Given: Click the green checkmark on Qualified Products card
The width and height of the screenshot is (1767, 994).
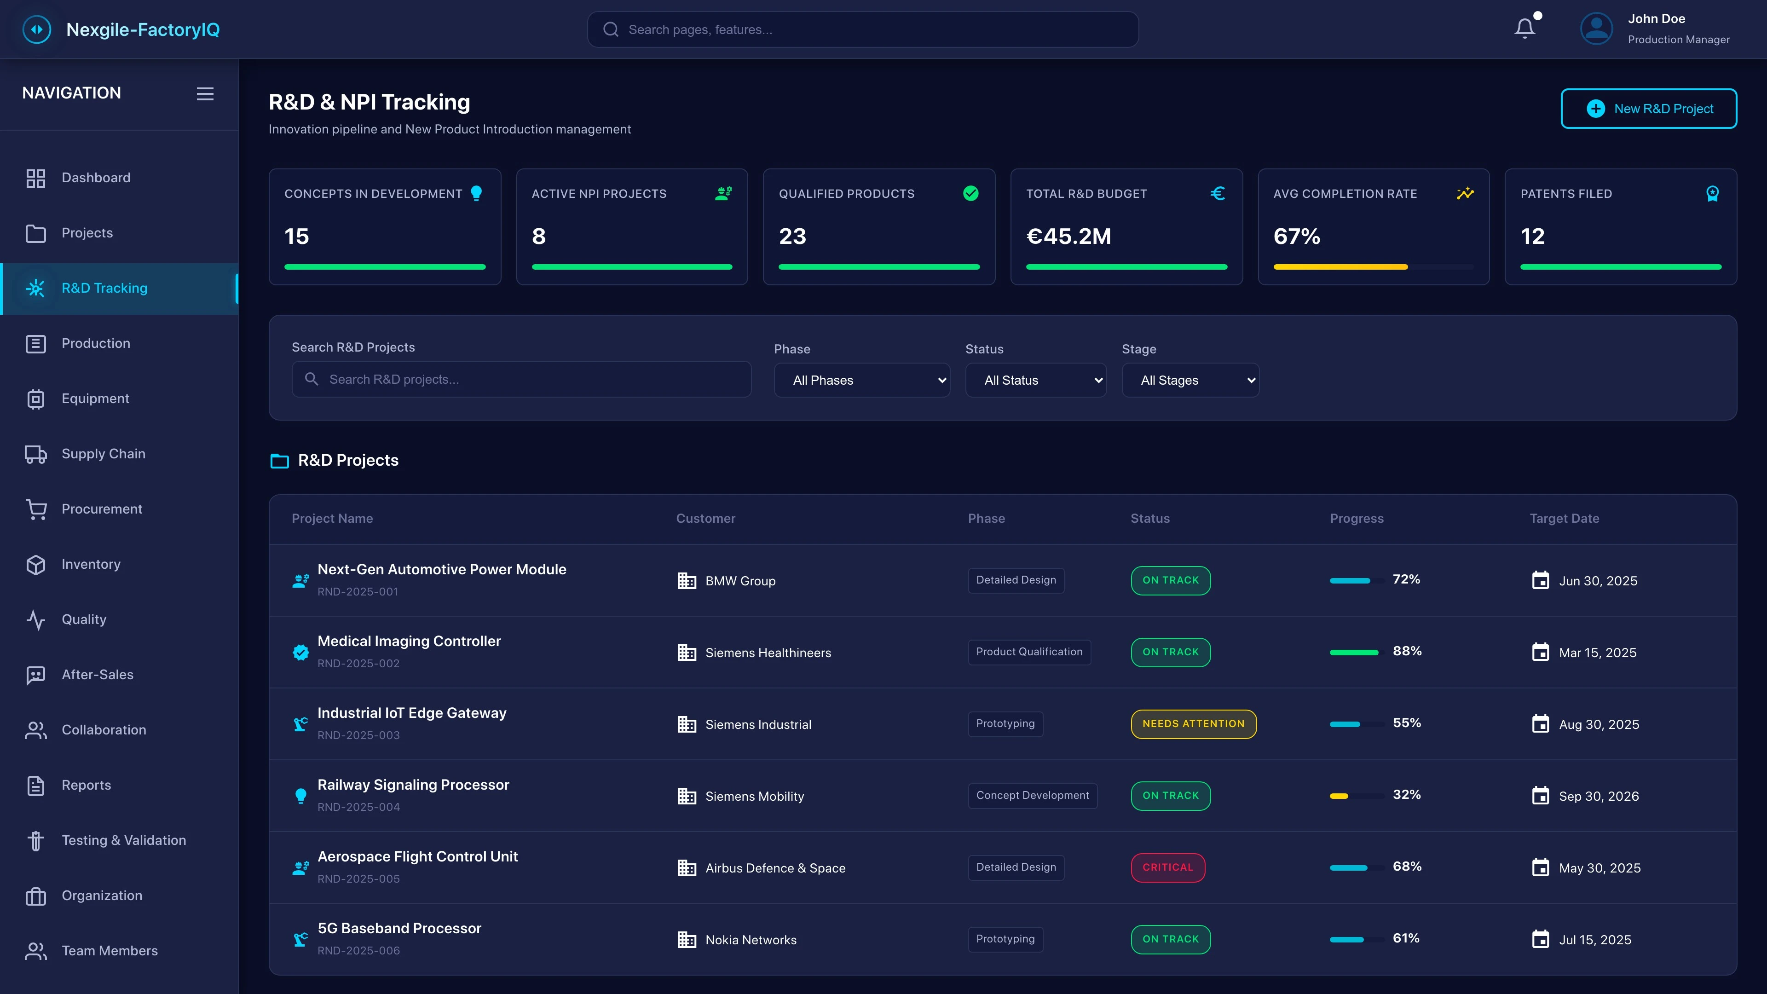Looking at the screenshot, I should pyautogui.click(x=970, y=193).
